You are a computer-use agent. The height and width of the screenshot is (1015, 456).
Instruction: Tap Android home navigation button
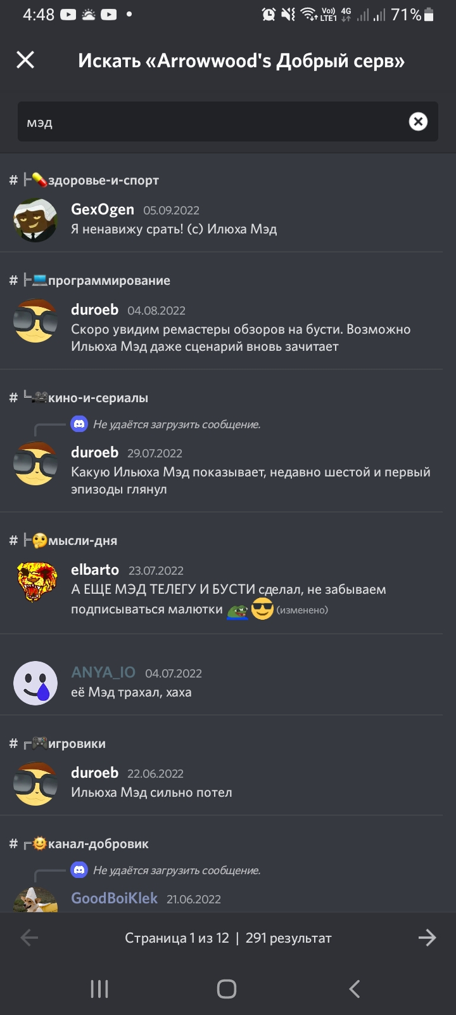click(227, 989)
